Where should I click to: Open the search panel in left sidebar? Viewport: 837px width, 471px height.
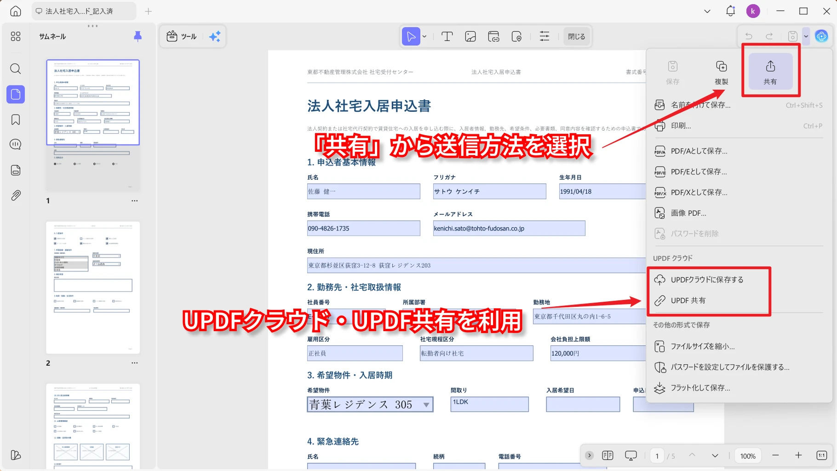[16, 69]
